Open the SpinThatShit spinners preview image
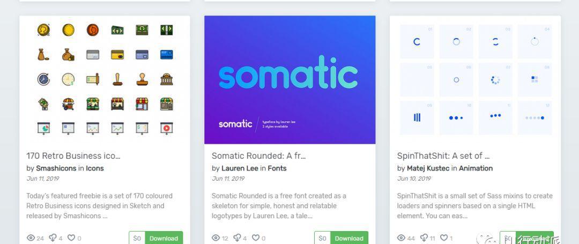The width and height of the screenshot is (579, 244). click(x=475, y=80)
